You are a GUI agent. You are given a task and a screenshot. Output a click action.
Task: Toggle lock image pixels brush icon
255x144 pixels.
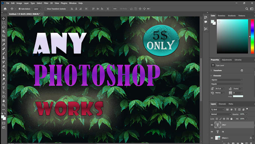[x=220, y=119]
